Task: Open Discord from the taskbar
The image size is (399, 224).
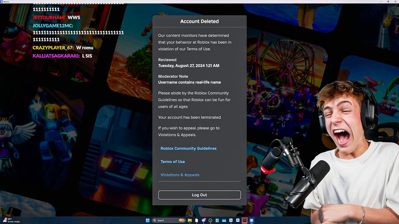Action: pyautogui.click(x=203, y=221)
